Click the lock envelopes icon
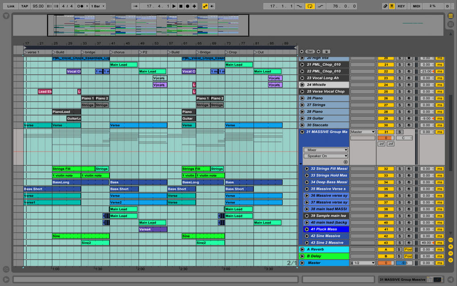The height and width of the screenshot is (286, 457). pyautogui.click(x=326, y=51)
